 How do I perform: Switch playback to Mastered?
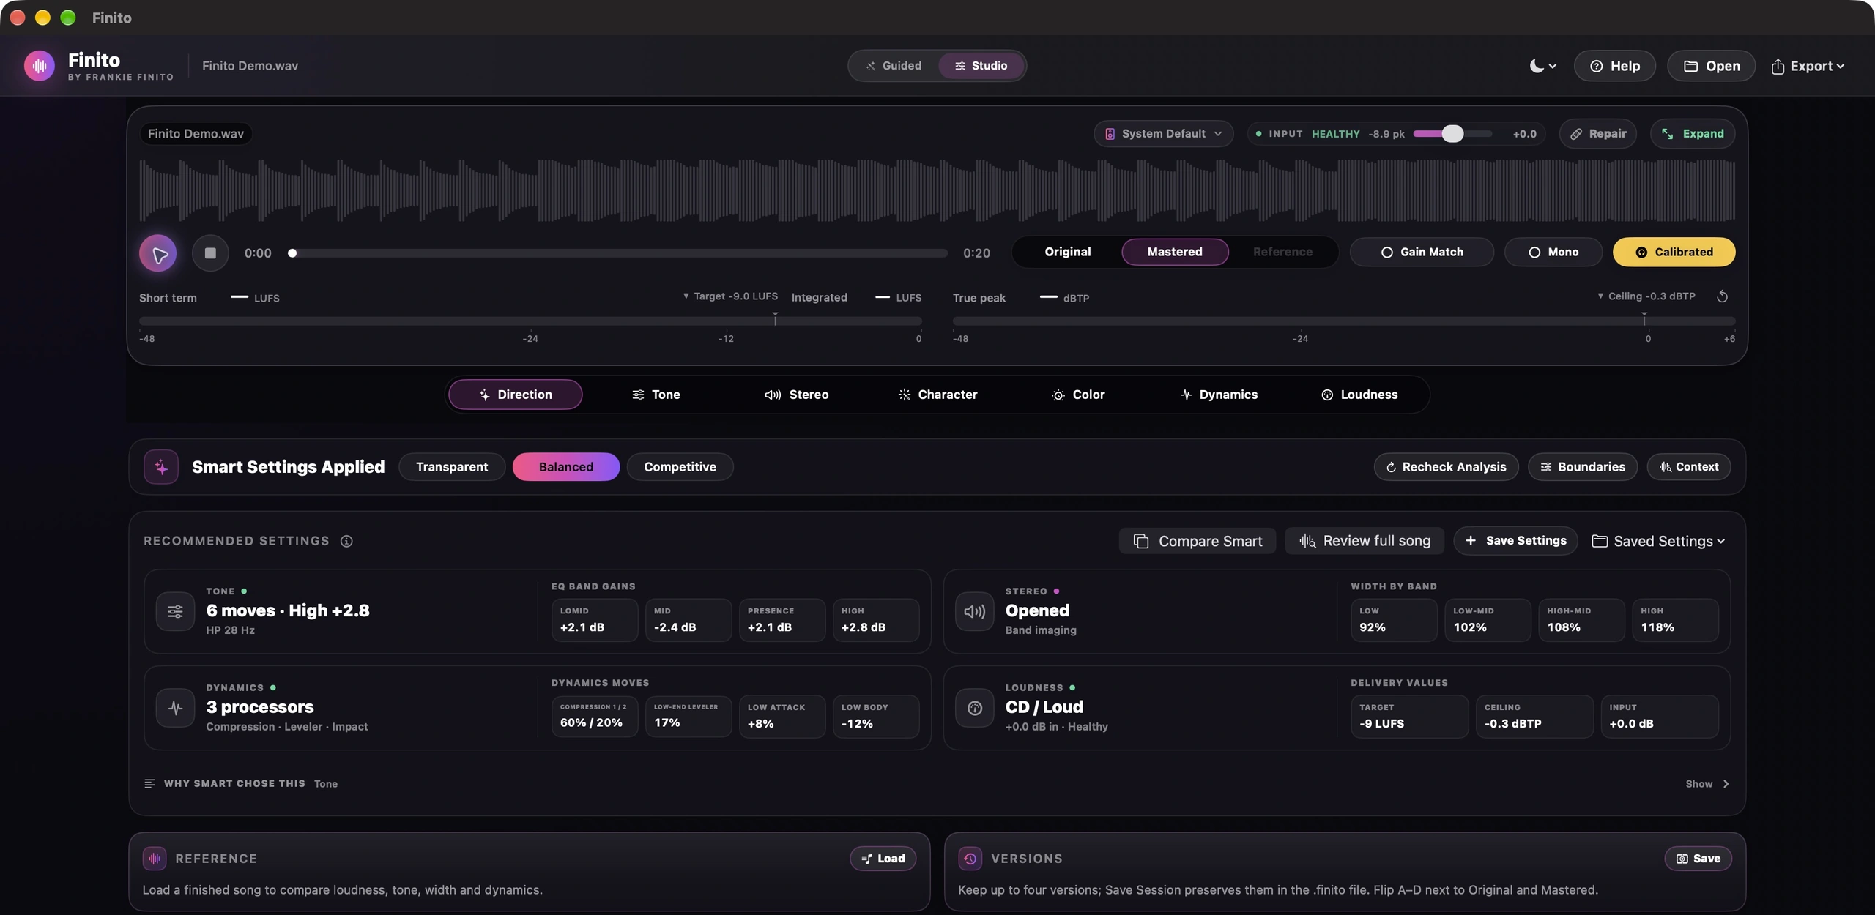click(1175, 252)
